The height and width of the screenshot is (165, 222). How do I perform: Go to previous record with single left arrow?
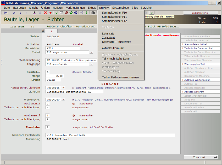tap(20, 13)
